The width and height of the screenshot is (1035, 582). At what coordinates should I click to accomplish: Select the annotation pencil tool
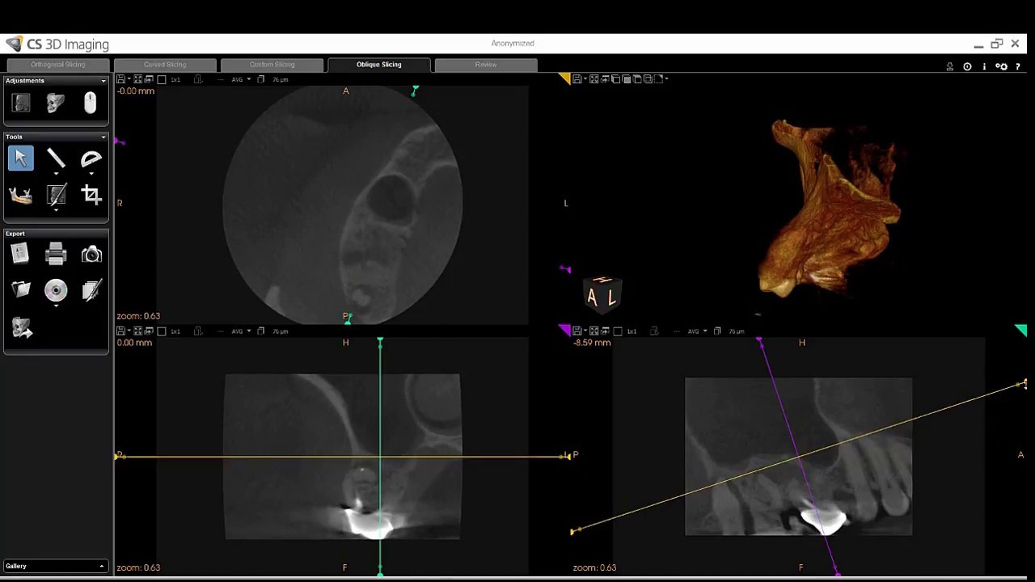pyautogui.click(x=56, y=195)
